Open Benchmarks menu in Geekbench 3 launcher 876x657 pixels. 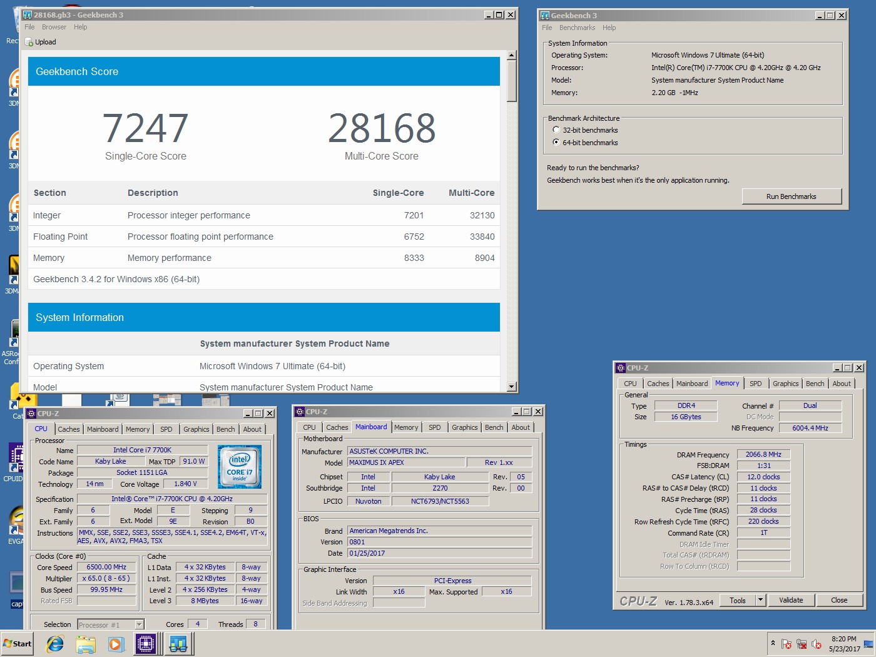tap(577, 28)
